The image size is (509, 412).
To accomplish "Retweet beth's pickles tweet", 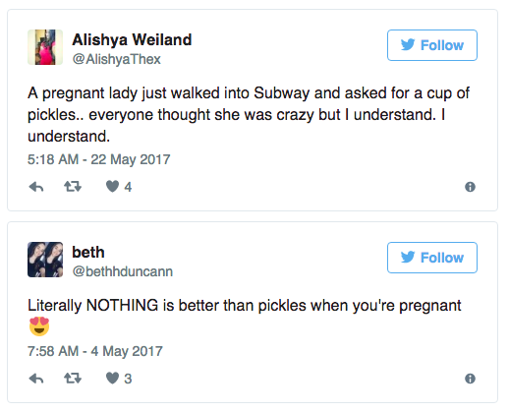I will (x=73, y=379).
